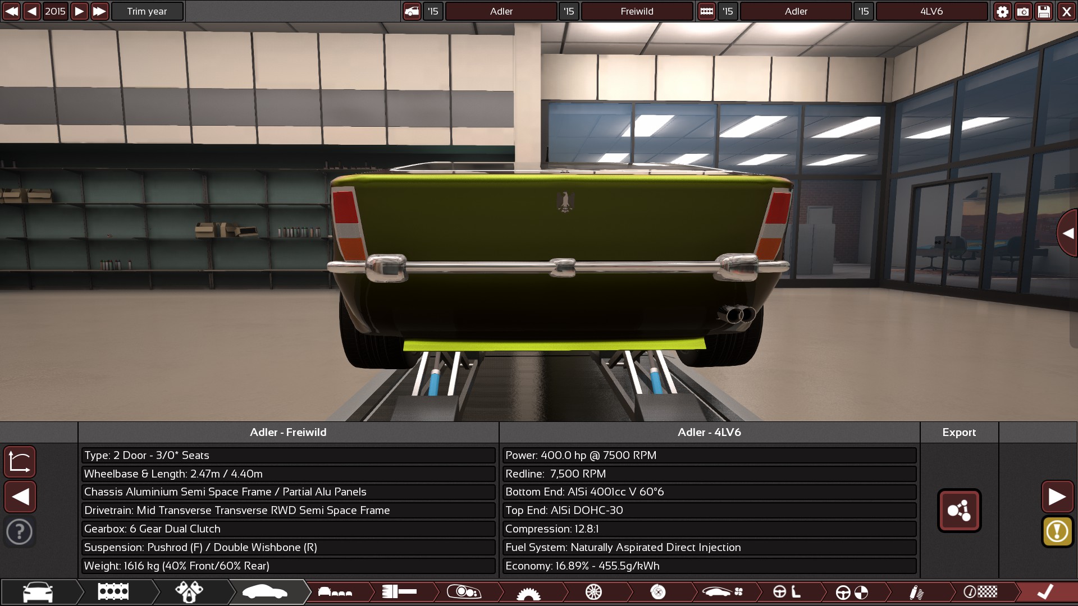Select the Suspension Pushrod row
Screen dimensions: 1078x606
pyautogui.click(x=288, y=547)
